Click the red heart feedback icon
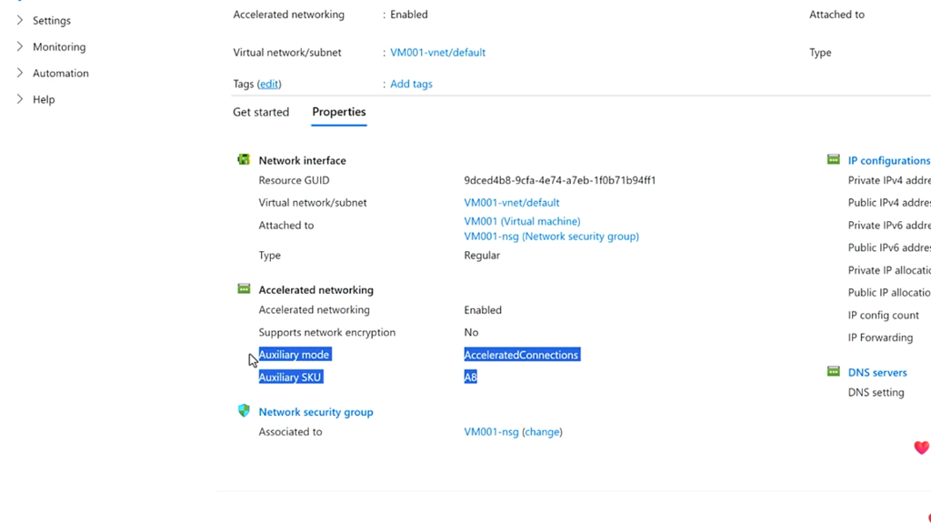Viewport: 931px width, 523px height. [x=921, y=448]
